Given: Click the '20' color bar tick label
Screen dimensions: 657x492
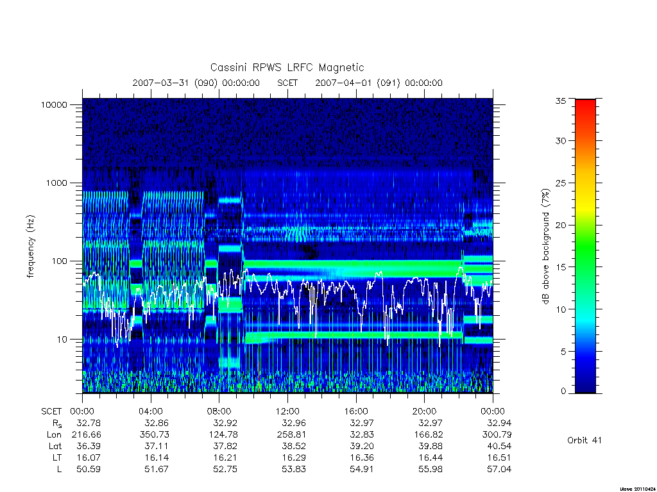Looking at the screenshot, I should click(x=560, y=225).
